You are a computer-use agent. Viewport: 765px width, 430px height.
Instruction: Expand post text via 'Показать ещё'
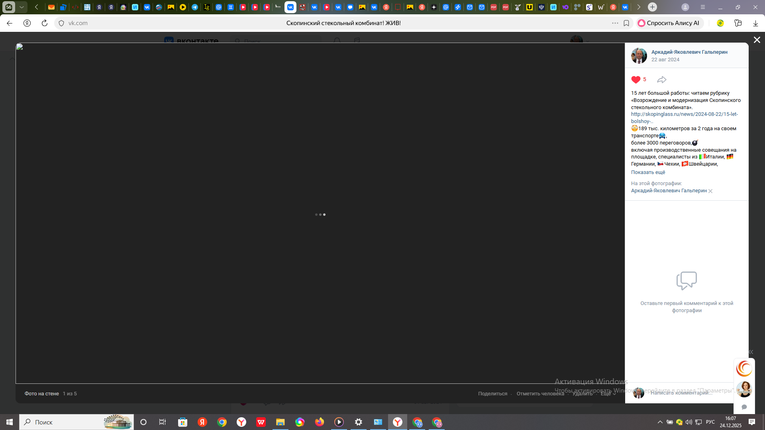[x=648, y=172]
